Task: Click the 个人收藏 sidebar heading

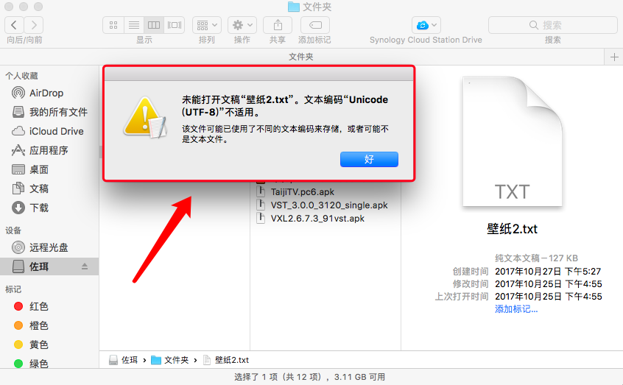Action: [x=21, y=76]
